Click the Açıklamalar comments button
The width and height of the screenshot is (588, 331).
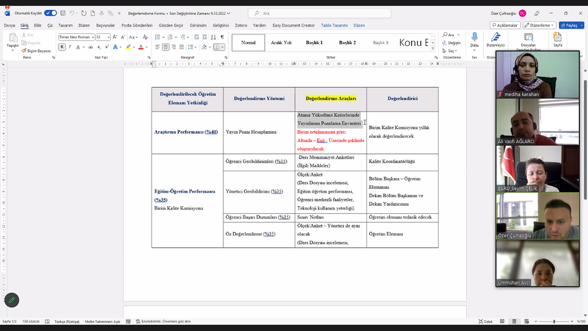505,25
